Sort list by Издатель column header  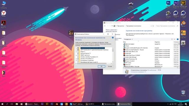[x=157, y=42]
